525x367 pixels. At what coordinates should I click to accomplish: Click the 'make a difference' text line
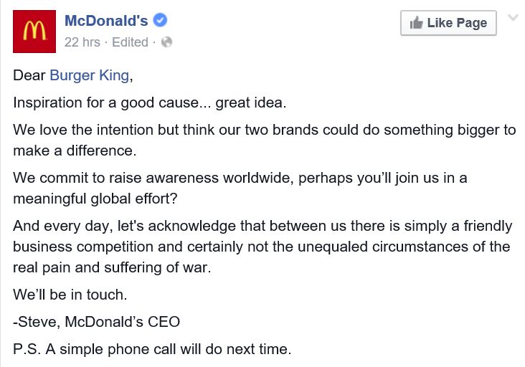click(73, 151)
